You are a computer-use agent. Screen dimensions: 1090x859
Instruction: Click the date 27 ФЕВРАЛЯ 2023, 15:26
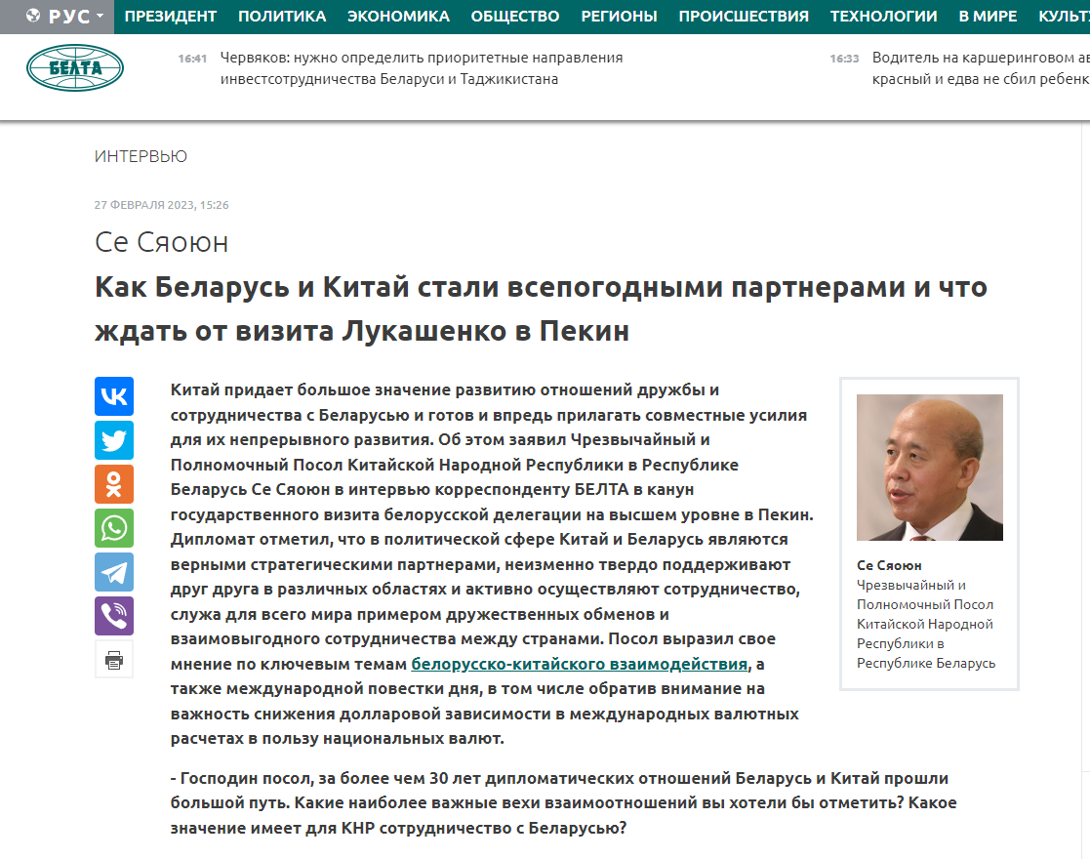(161, 204)
